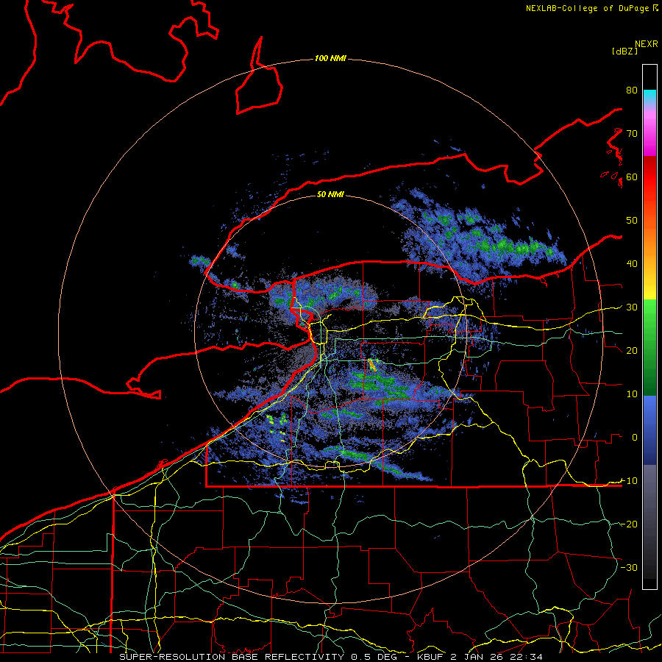662x662 pixels.
Task: Click the [dBZ] unit label
Action: (624, 51)
